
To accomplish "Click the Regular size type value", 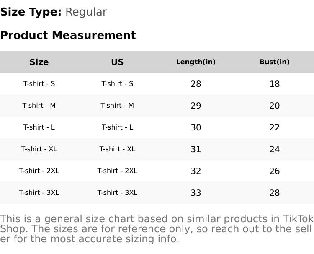I will point(86,12).
